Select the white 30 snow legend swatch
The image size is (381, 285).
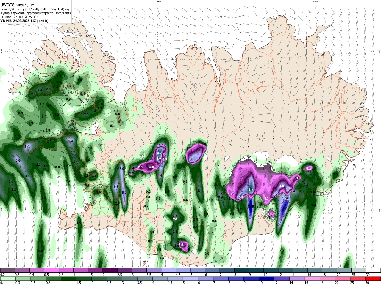373,270
